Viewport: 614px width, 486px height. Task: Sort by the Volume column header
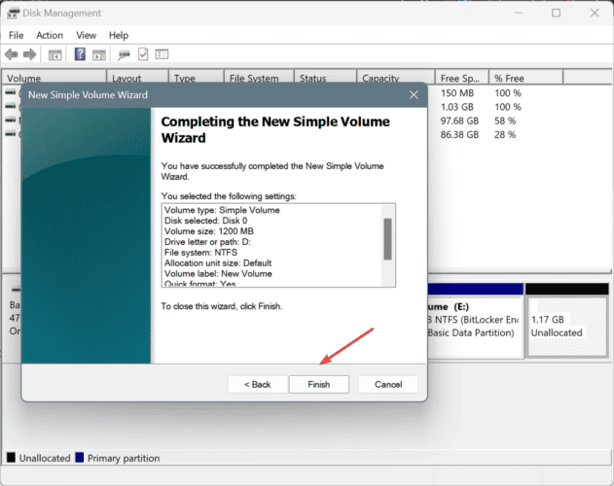(54, 79)
